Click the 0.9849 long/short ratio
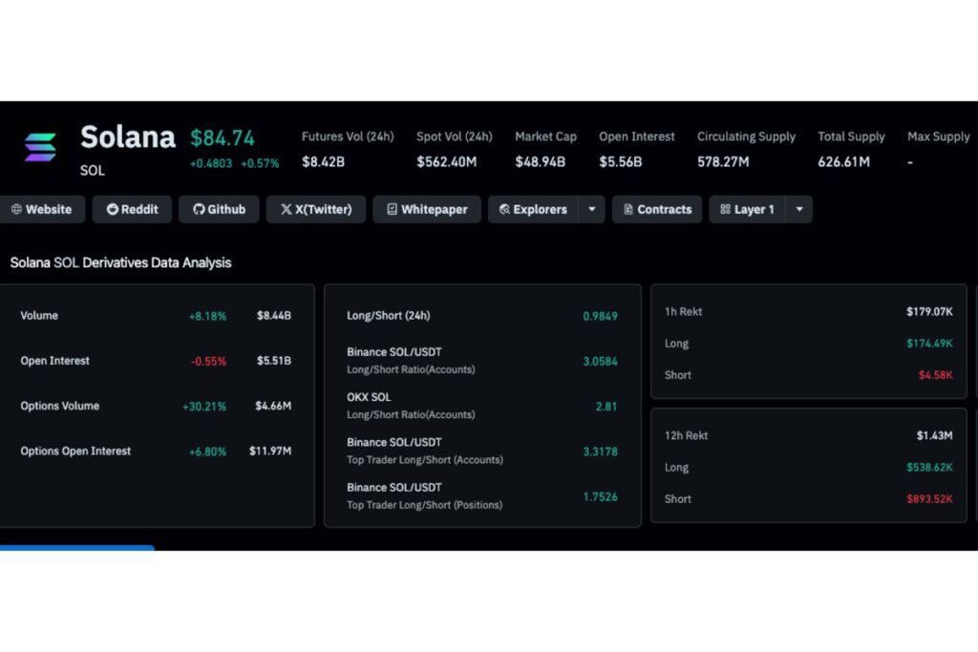Image resolution: width=978 pixels, height=652 pixels. pos(600,316)
